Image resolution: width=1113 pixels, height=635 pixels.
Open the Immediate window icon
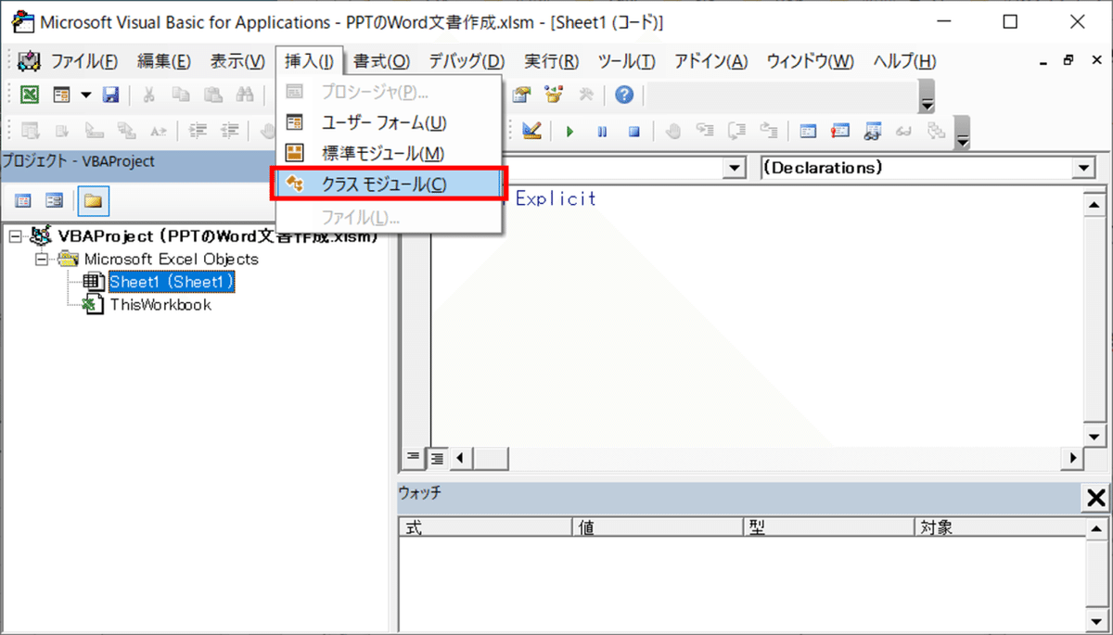(x=840, y=131)
